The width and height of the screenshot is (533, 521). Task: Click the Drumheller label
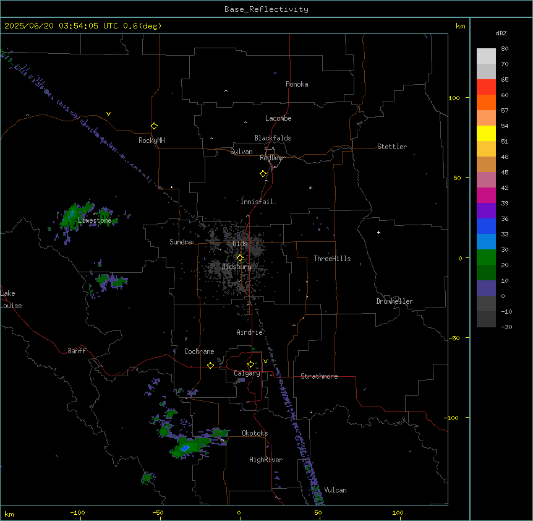tap(394, 301)
